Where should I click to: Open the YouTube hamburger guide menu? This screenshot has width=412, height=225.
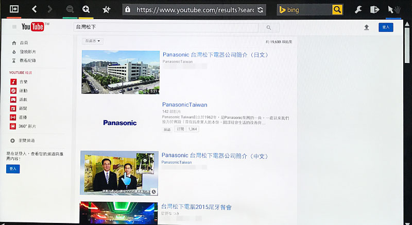coord(14,27)
